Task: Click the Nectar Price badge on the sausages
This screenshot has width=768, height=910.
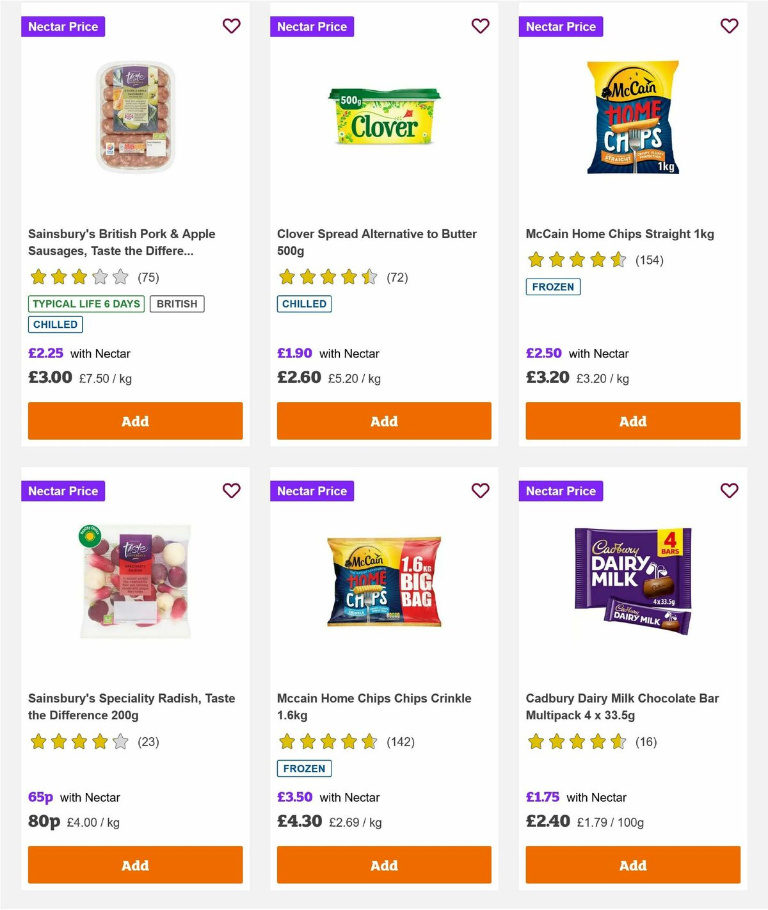Action: tap(63, 26)
